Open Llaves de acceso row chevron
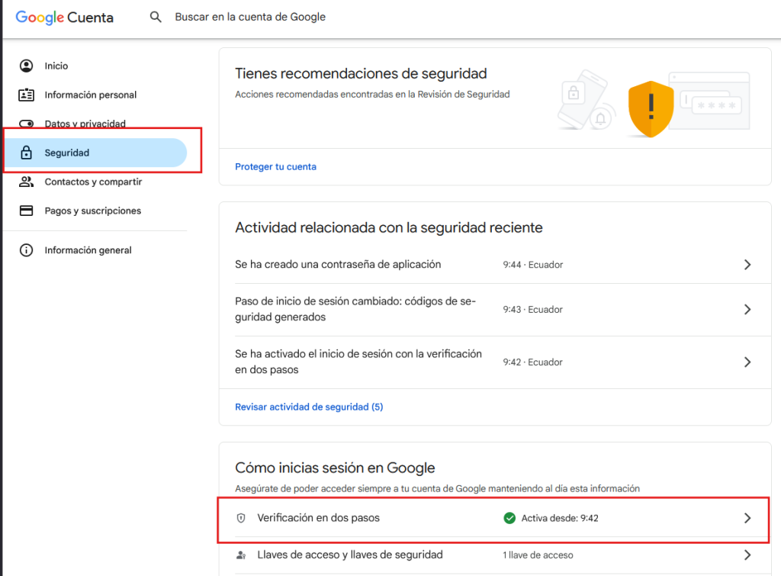This screenshot has height=576, width=781. 747,555
